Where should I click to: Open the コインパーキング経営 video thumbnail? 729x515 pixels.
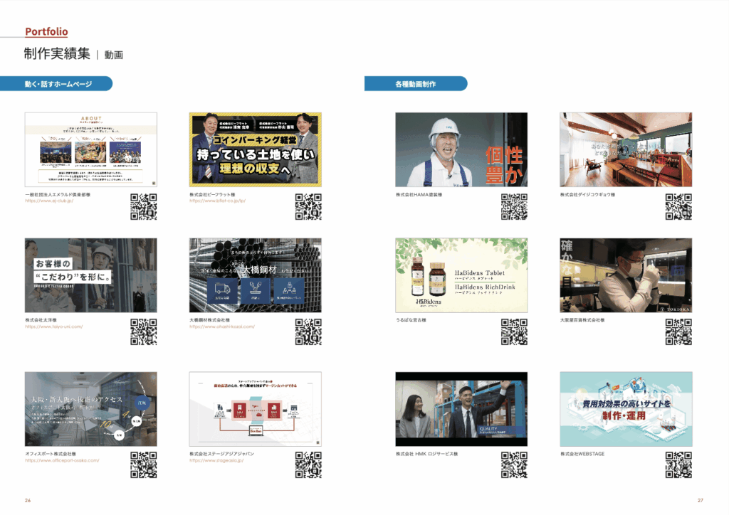(x=253, y=148)
